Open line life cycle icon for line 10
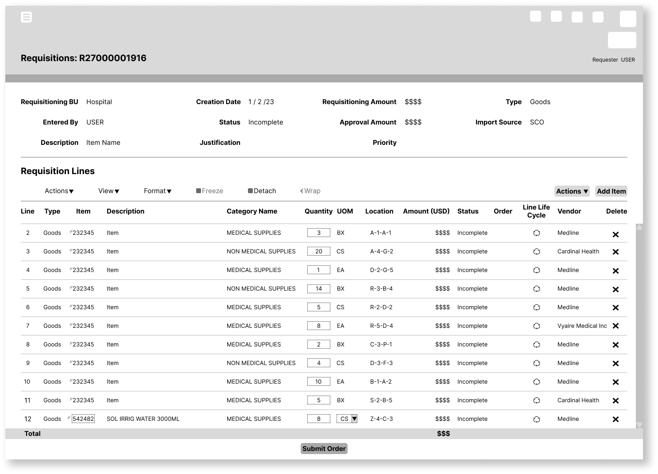 [x=537, y=382]
